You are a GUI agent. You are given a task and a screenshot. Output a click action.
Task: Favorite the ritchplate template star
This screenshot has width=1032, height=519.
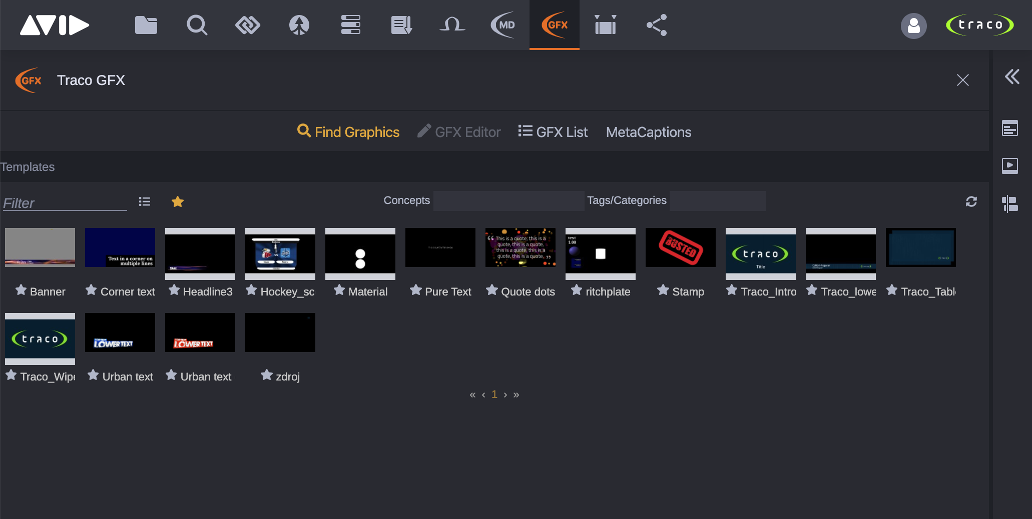tap(577, 290)
